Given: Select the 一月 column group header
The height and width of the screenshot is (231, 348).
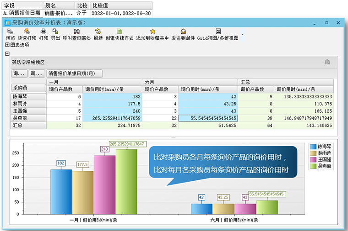Looking at the screenshot, I should (94, 82).
